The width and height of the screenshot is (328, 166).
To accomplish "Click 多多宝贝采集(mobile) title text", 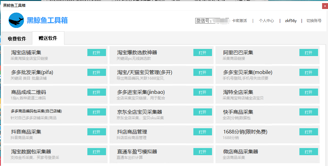I will [248, 72].
